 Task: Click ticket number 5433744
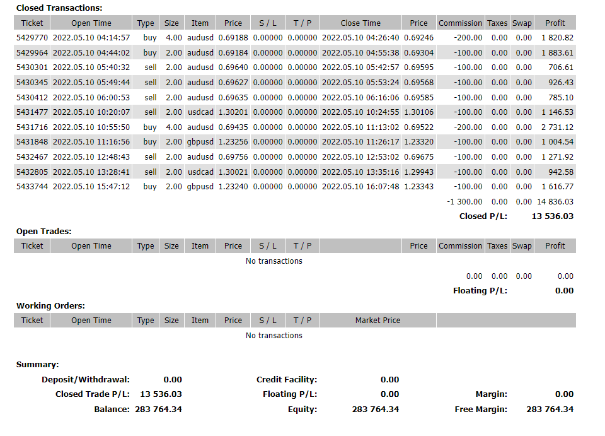tap(32, 187)
